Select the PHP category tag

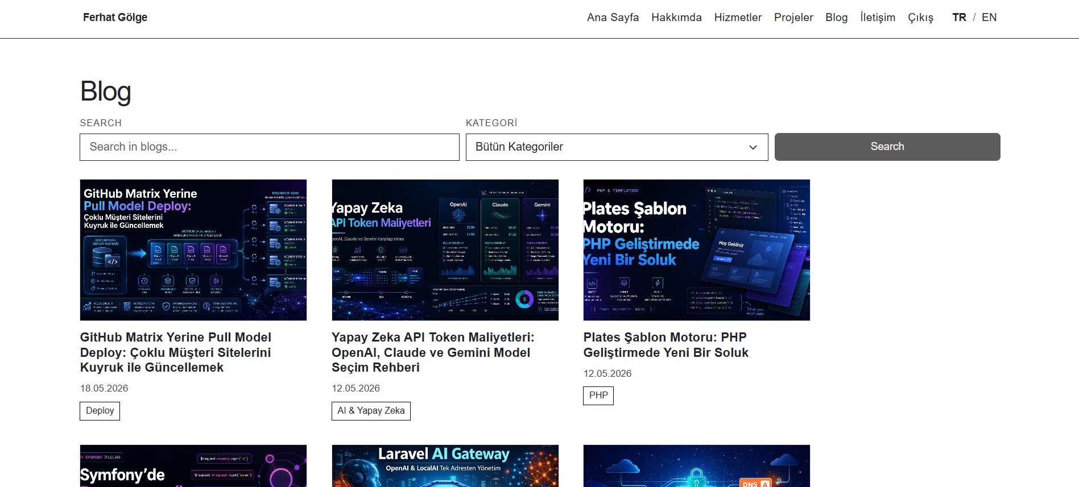[x=598, y=396]
